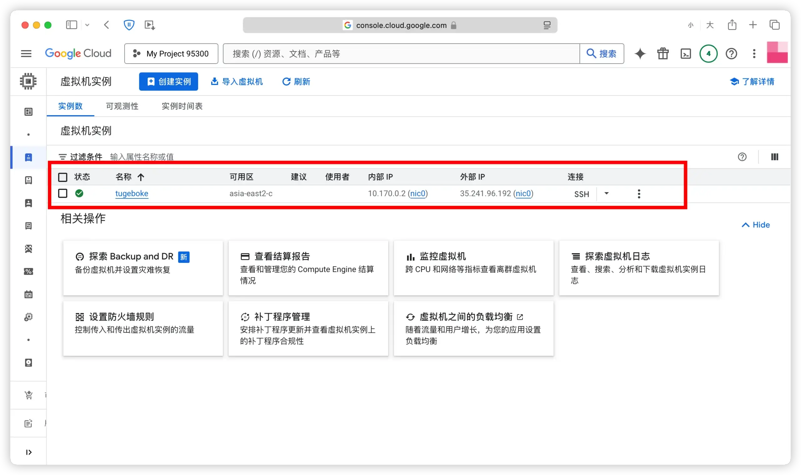The image size is (801, 475).
Task: Expand the collapsed sidebar with arrow icon
Action: click(28, 452)
